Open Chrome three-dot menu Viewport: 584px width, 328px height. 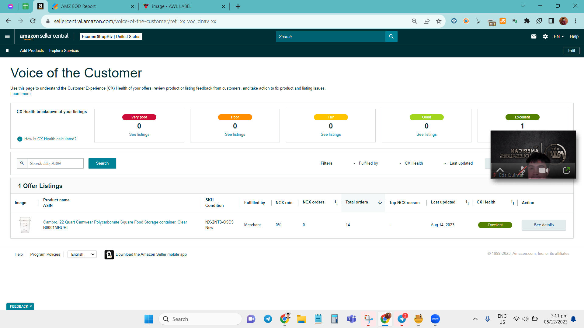click(x=575, y=21)
